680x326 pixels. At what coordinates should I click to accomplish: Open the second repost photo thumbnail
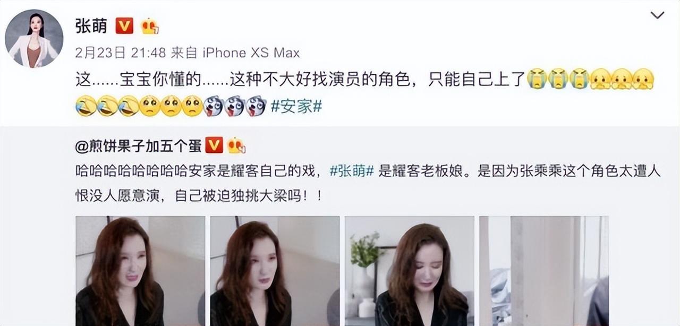tap(275, 271)
